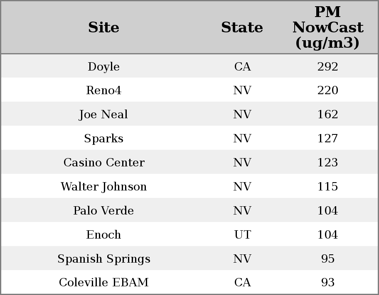Click the 95 value for Spanish Springs

click(x=327, y=259)
